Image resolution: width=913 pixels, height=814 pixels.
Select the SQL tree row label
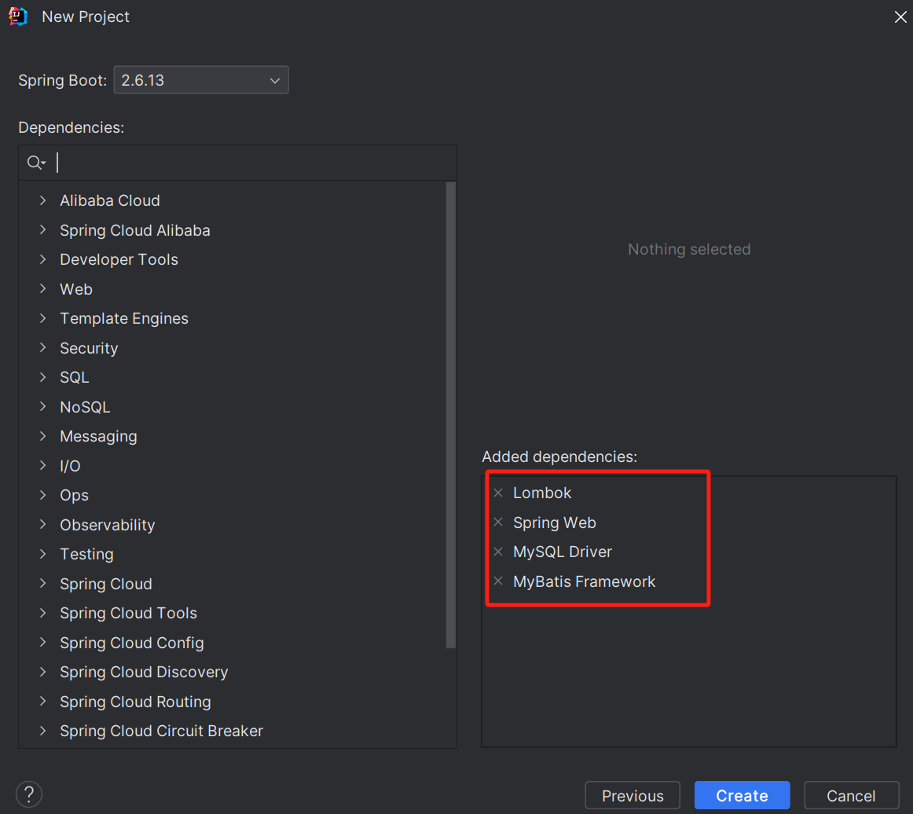(x=75, y=377)
